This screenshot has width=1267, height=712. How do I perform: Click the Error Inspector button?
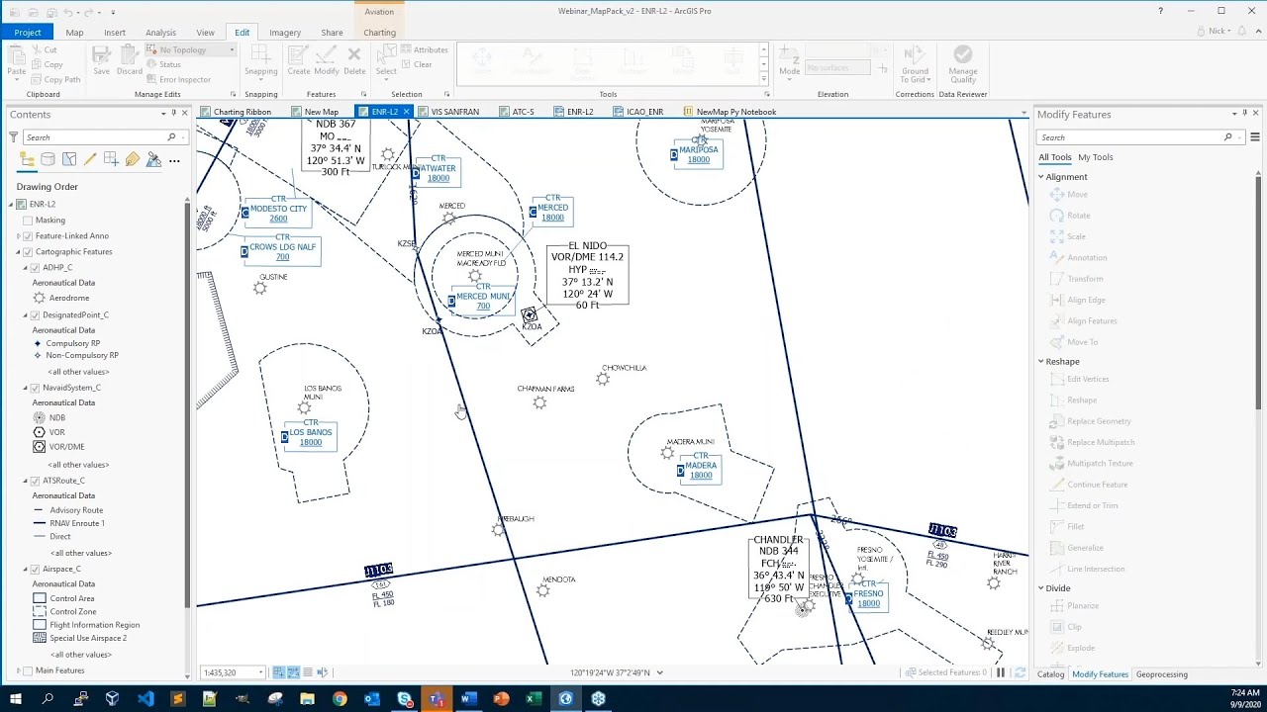(x=178, y=79)
